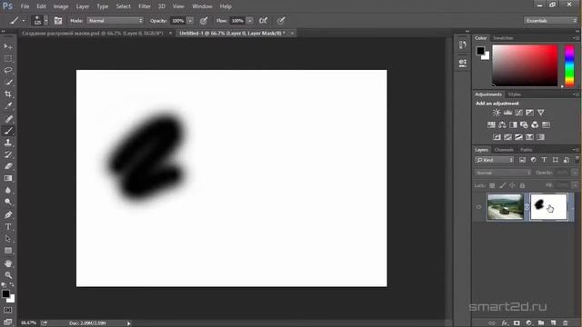This screenshot has width=582, height=327.
Task: Open the Image menu
Action: [x=61, y=6]
